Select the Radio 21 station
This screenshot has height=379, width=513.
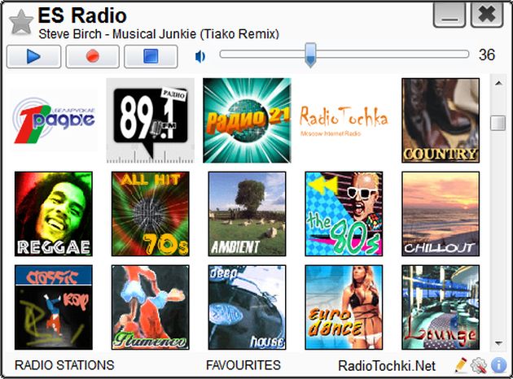click(247, 120)
